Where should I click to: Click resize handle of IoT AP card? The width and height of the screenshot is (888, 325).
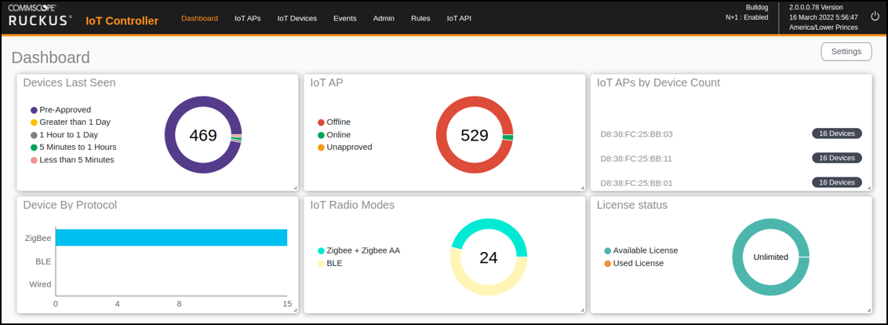[582, 188]
